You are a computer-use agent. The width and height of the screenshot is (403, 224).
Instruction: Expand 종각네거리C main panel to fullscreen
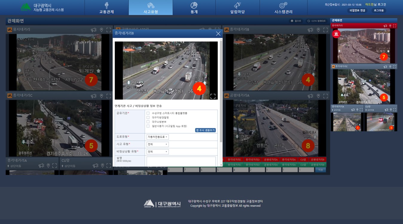coord(109,96)
